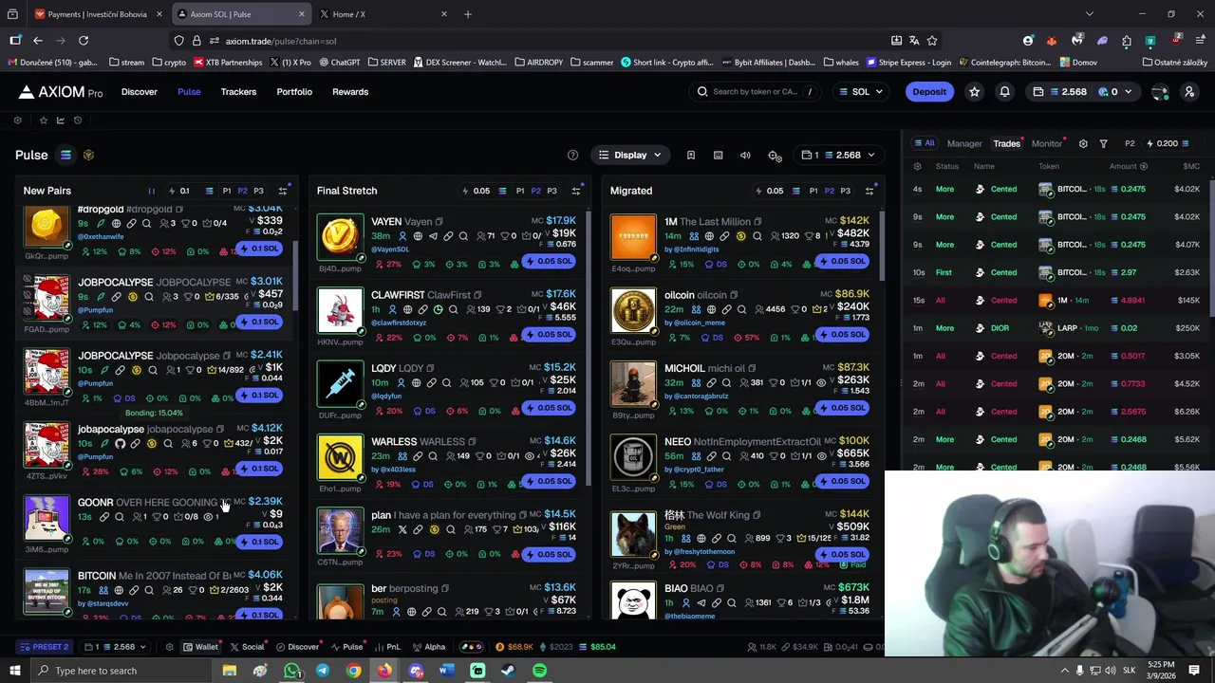Open the SOL chain dropdown in header
This screenshot has width=1215, height=683.
point(860,92)
